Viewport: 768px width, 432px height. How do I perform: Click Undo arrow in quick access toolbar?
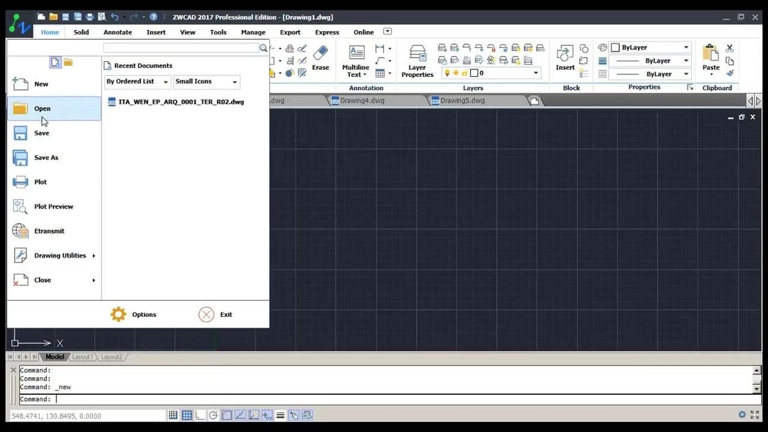115,17
